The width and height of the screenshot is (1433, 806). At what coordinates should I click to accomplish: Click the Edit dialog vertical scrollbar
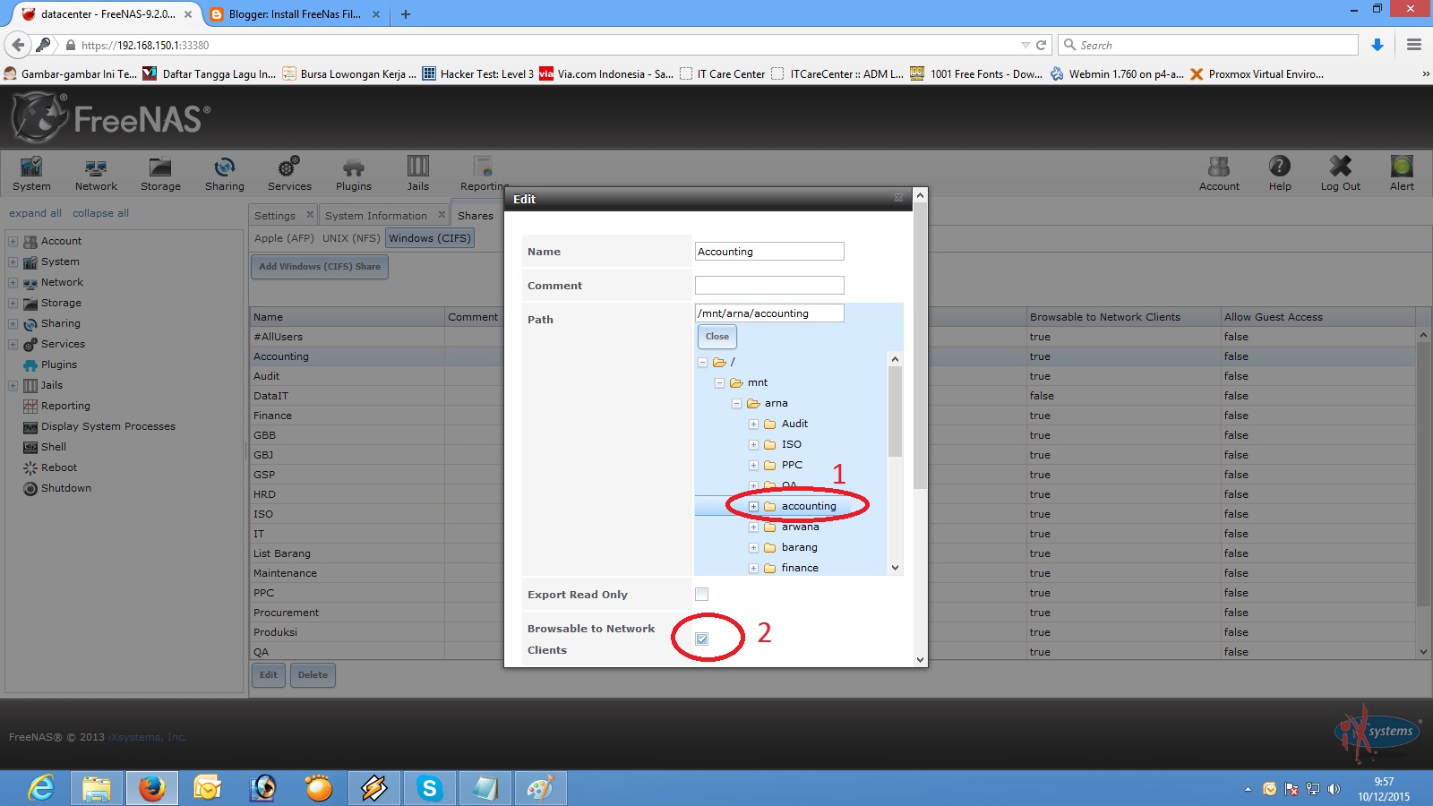tap(920, 427)
